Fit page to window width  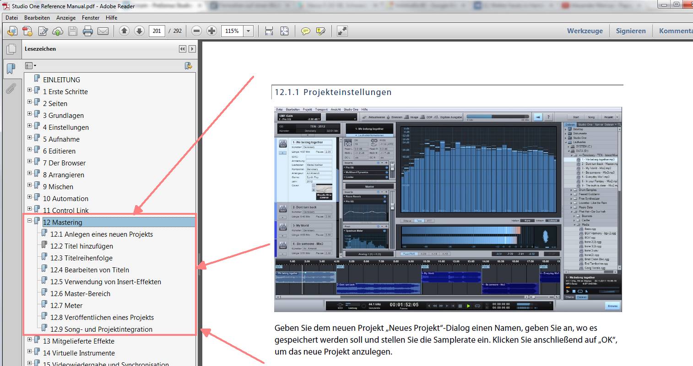coord(269,31)
